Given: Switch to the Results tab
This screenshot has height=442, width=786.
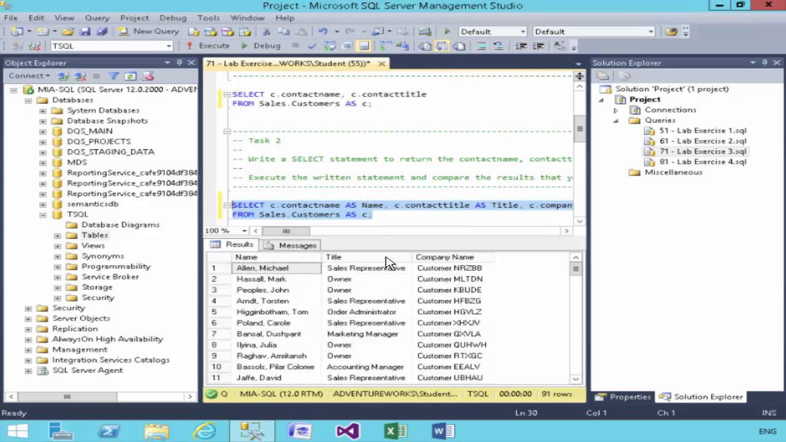Looking at the screenshot, I should pos(233,244).
